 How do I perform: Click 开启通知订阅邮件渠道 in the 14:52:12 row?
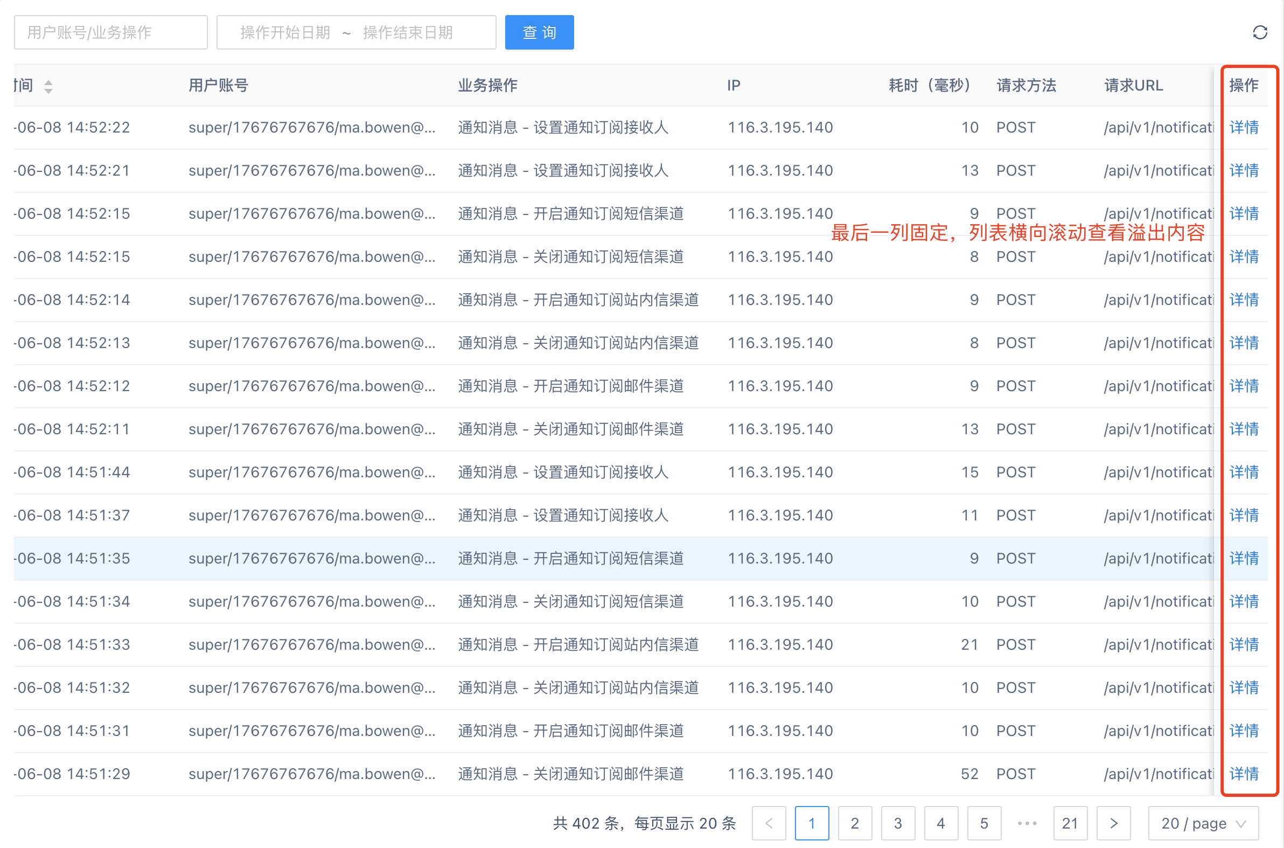click(x=608, y=386)
